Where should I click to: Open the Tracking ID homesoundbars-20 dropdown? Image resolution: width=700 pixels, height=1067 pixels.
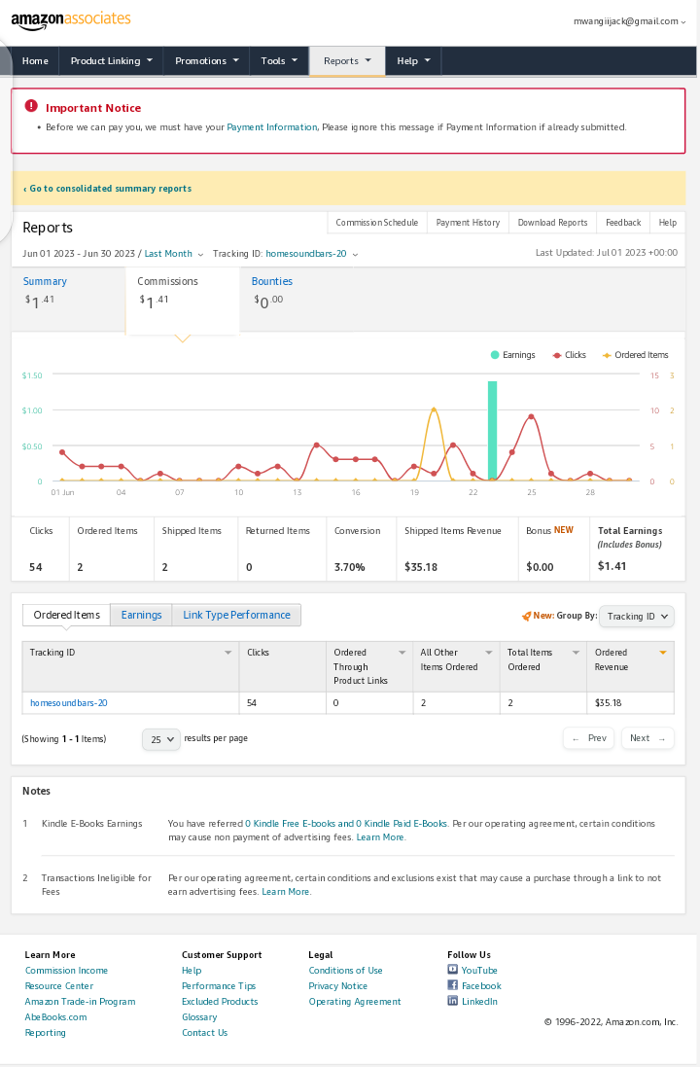pyautogui.click(x=311, y=253)
